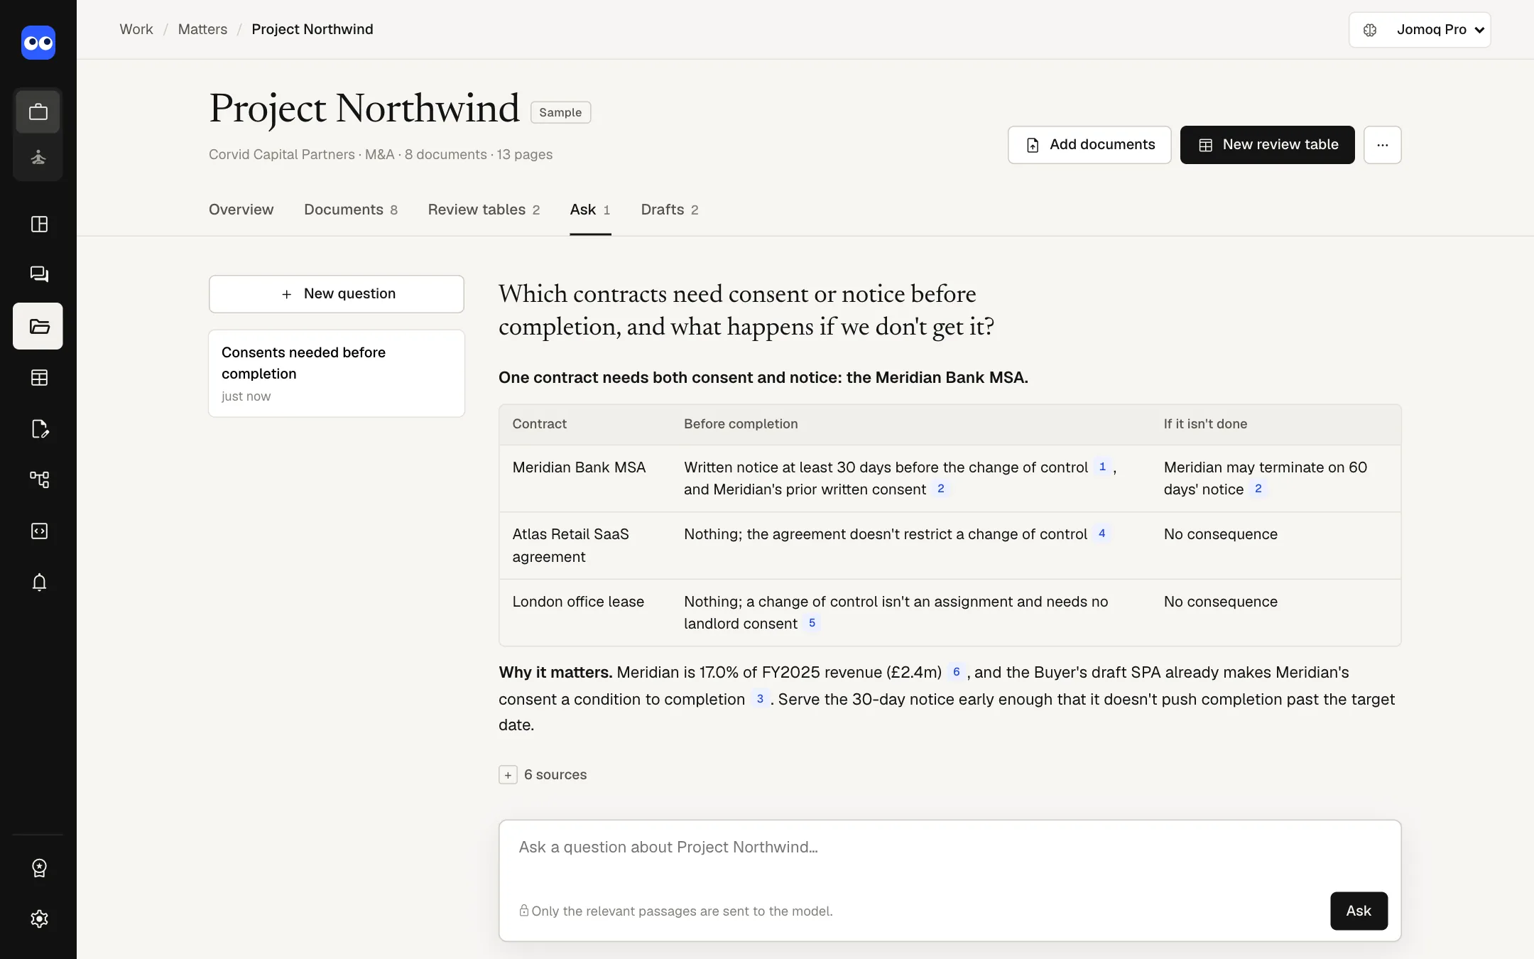The height and width of the screenshot is (959, 1534).
Task: Open the workflow tree icon in sidebar
Action: click(39, 479)
